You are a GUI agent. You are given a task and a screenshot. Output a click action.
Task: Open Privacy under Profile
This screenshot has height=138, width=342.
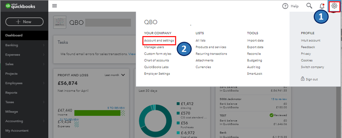(x=306, y=54)
